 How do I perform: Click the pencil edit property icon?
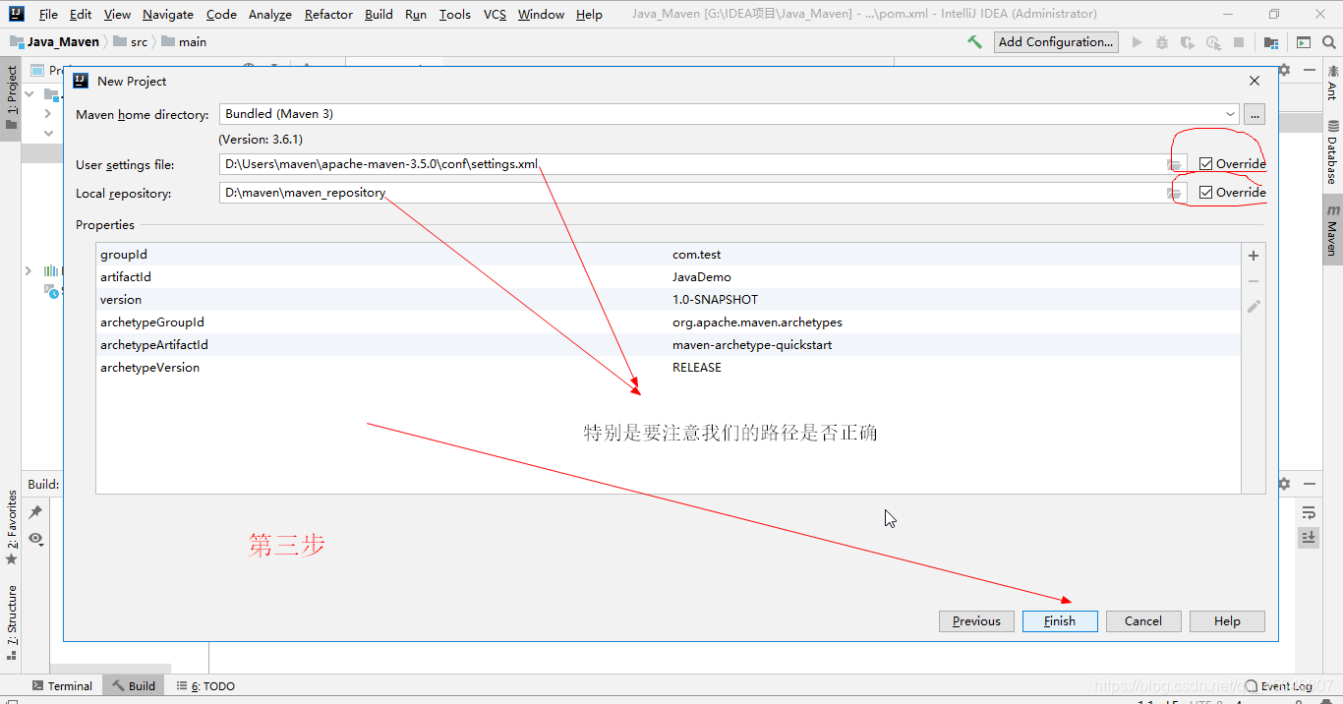pyautogui.click(x=1254, y=307)
